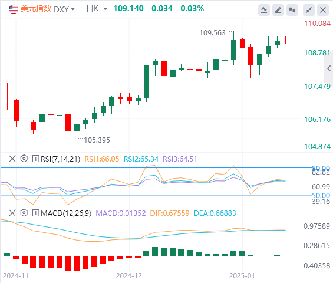Click the RSI(7,14,21) indicator label
The height and width of the screenshot is (283, 333).
pos(60,159)
